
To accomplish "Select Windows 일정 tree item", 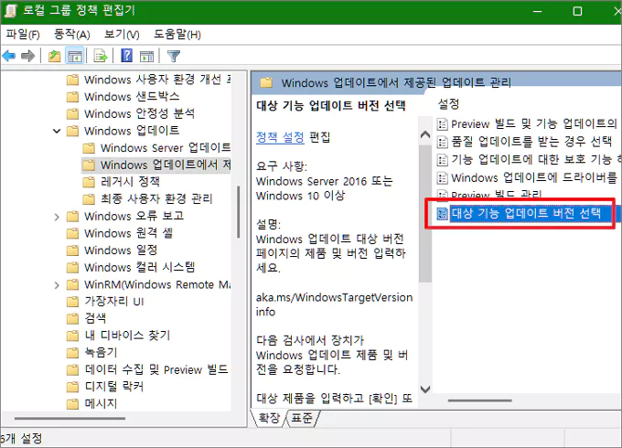I will coord(121,251).
